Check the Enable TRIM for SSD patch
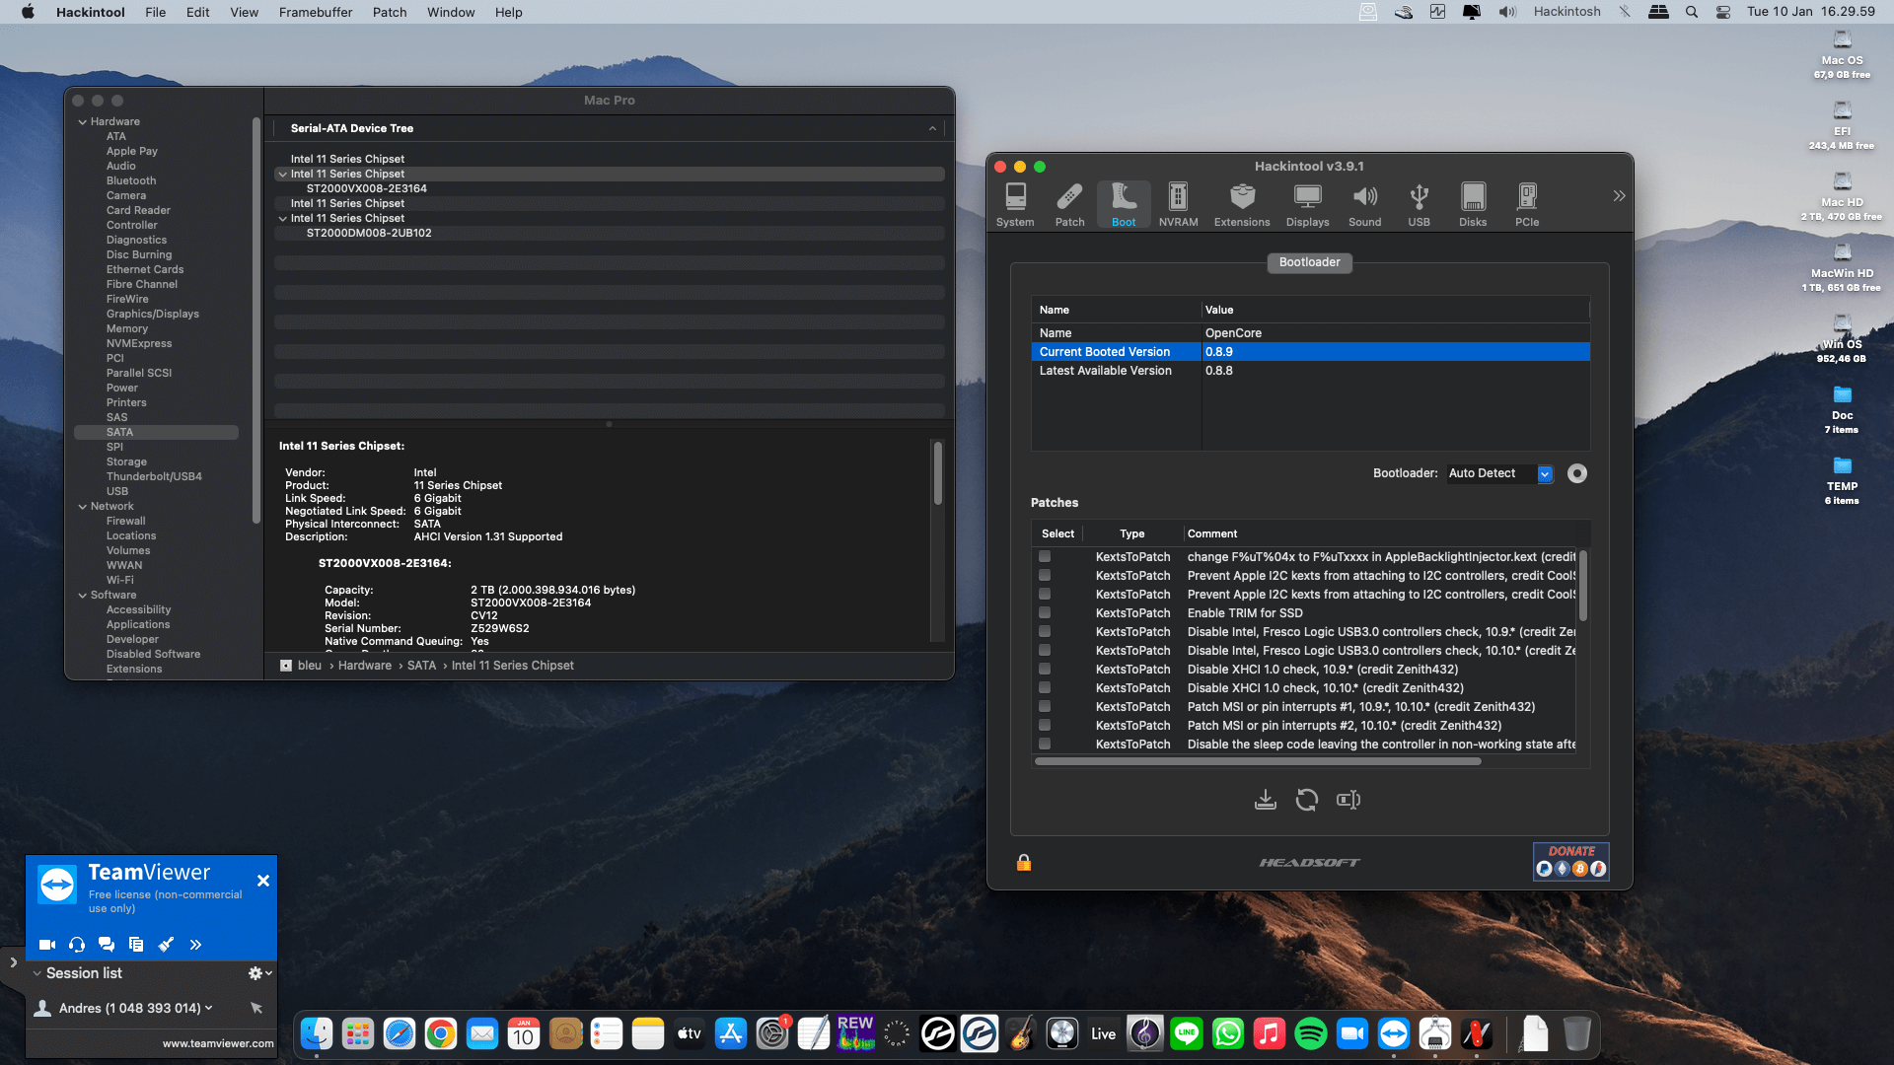1894x1065 pixels. (x=1045, y=612)
